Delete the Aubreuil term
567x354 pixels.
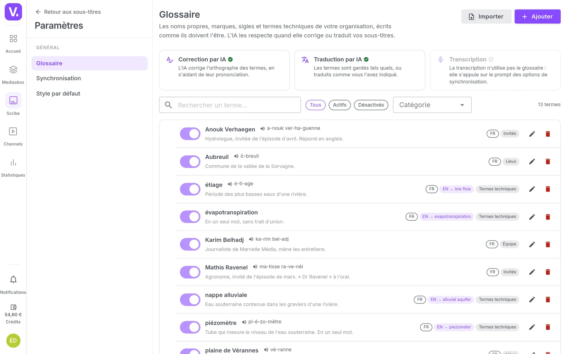(x=548, y=161)
